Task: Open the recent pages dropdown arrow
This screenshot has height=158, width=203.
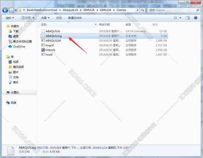Action: tap(16, 10)
